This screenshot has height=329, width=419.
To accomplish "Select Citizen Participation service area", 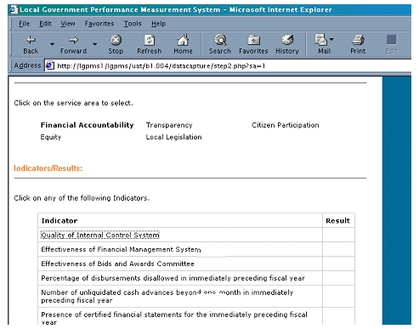I will click(x=286, y=125).
